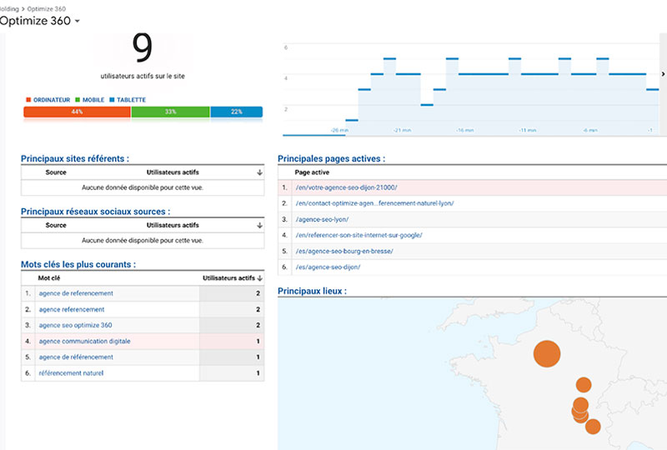
Task: Open the Optimize 360 title dropdown
Action: click(x=77, y=22)
